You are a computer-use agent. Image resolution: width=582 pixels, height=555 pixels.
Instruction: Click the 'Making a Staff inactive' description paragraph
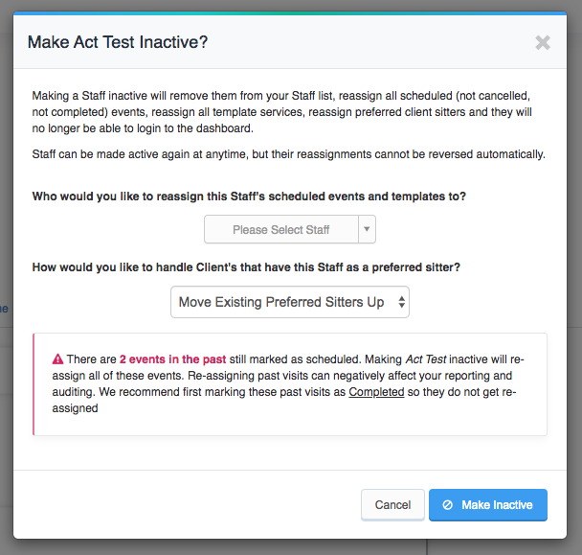pos(282,112)
